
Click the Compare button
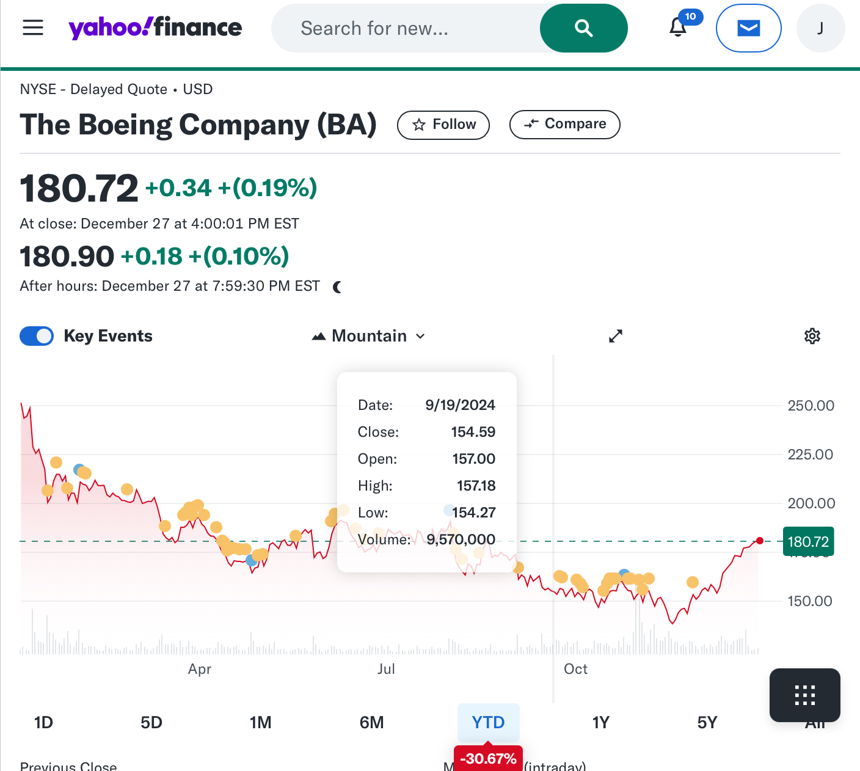click(564, 125)
